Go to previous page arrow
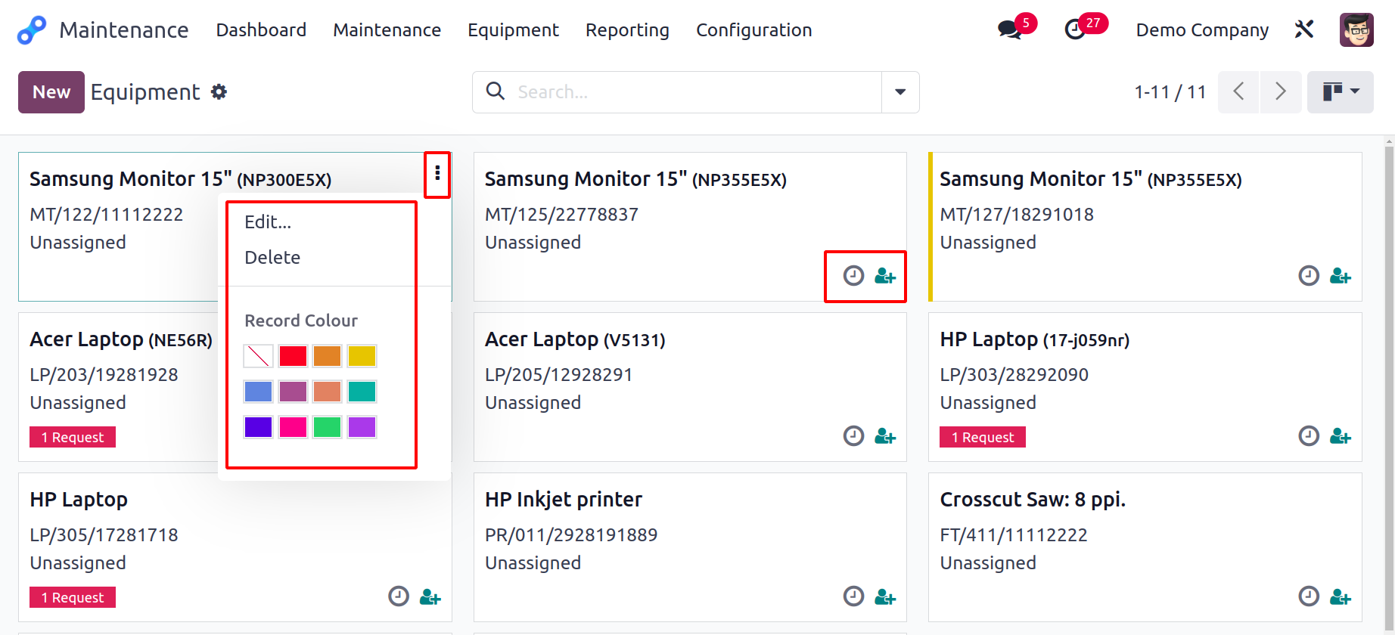Image resolution: width=1395 pixels, height=635 pixels. click(x=1238, y=92)
